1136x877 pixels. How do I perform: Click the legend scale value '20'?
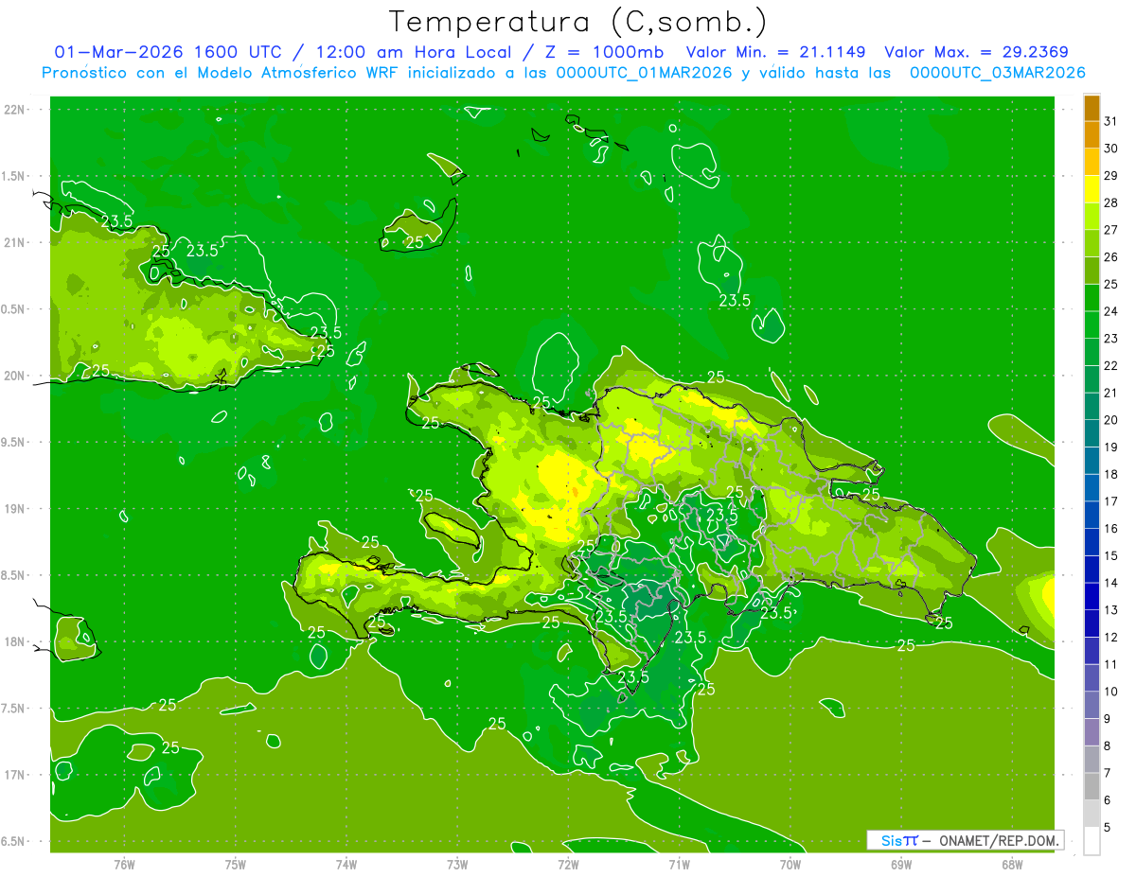pyautogui.click(x=1111, y=420)
